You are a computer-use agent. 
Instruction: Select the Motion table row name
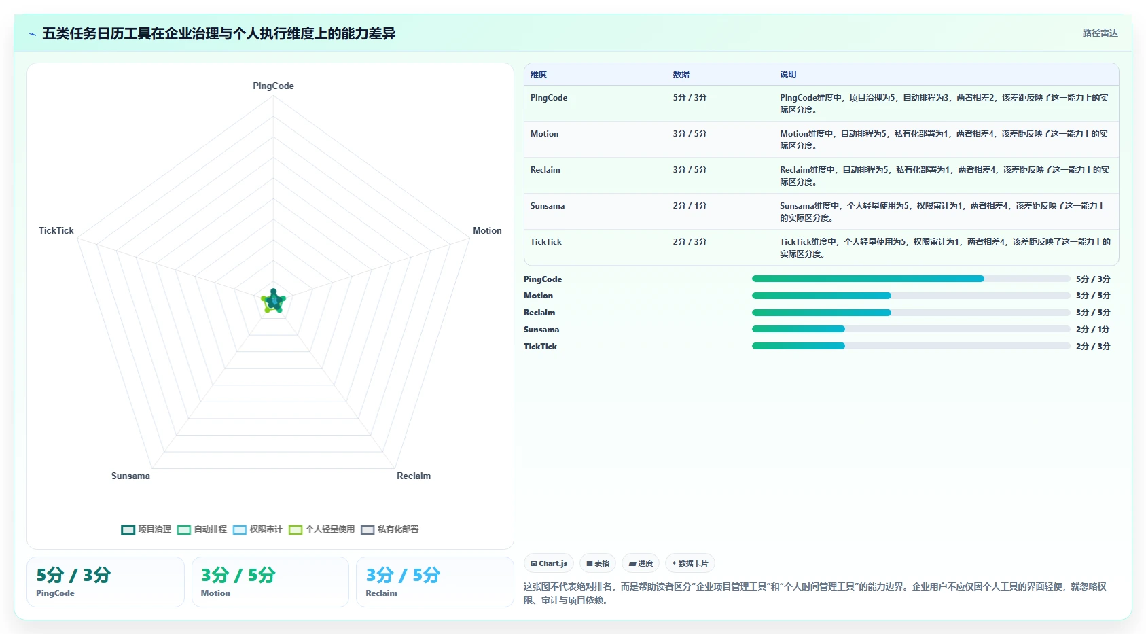point(544,134)
